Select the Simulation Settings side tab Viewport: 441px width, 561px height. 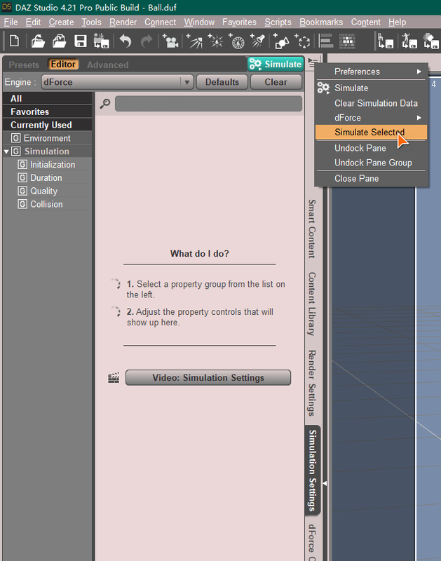313,470
